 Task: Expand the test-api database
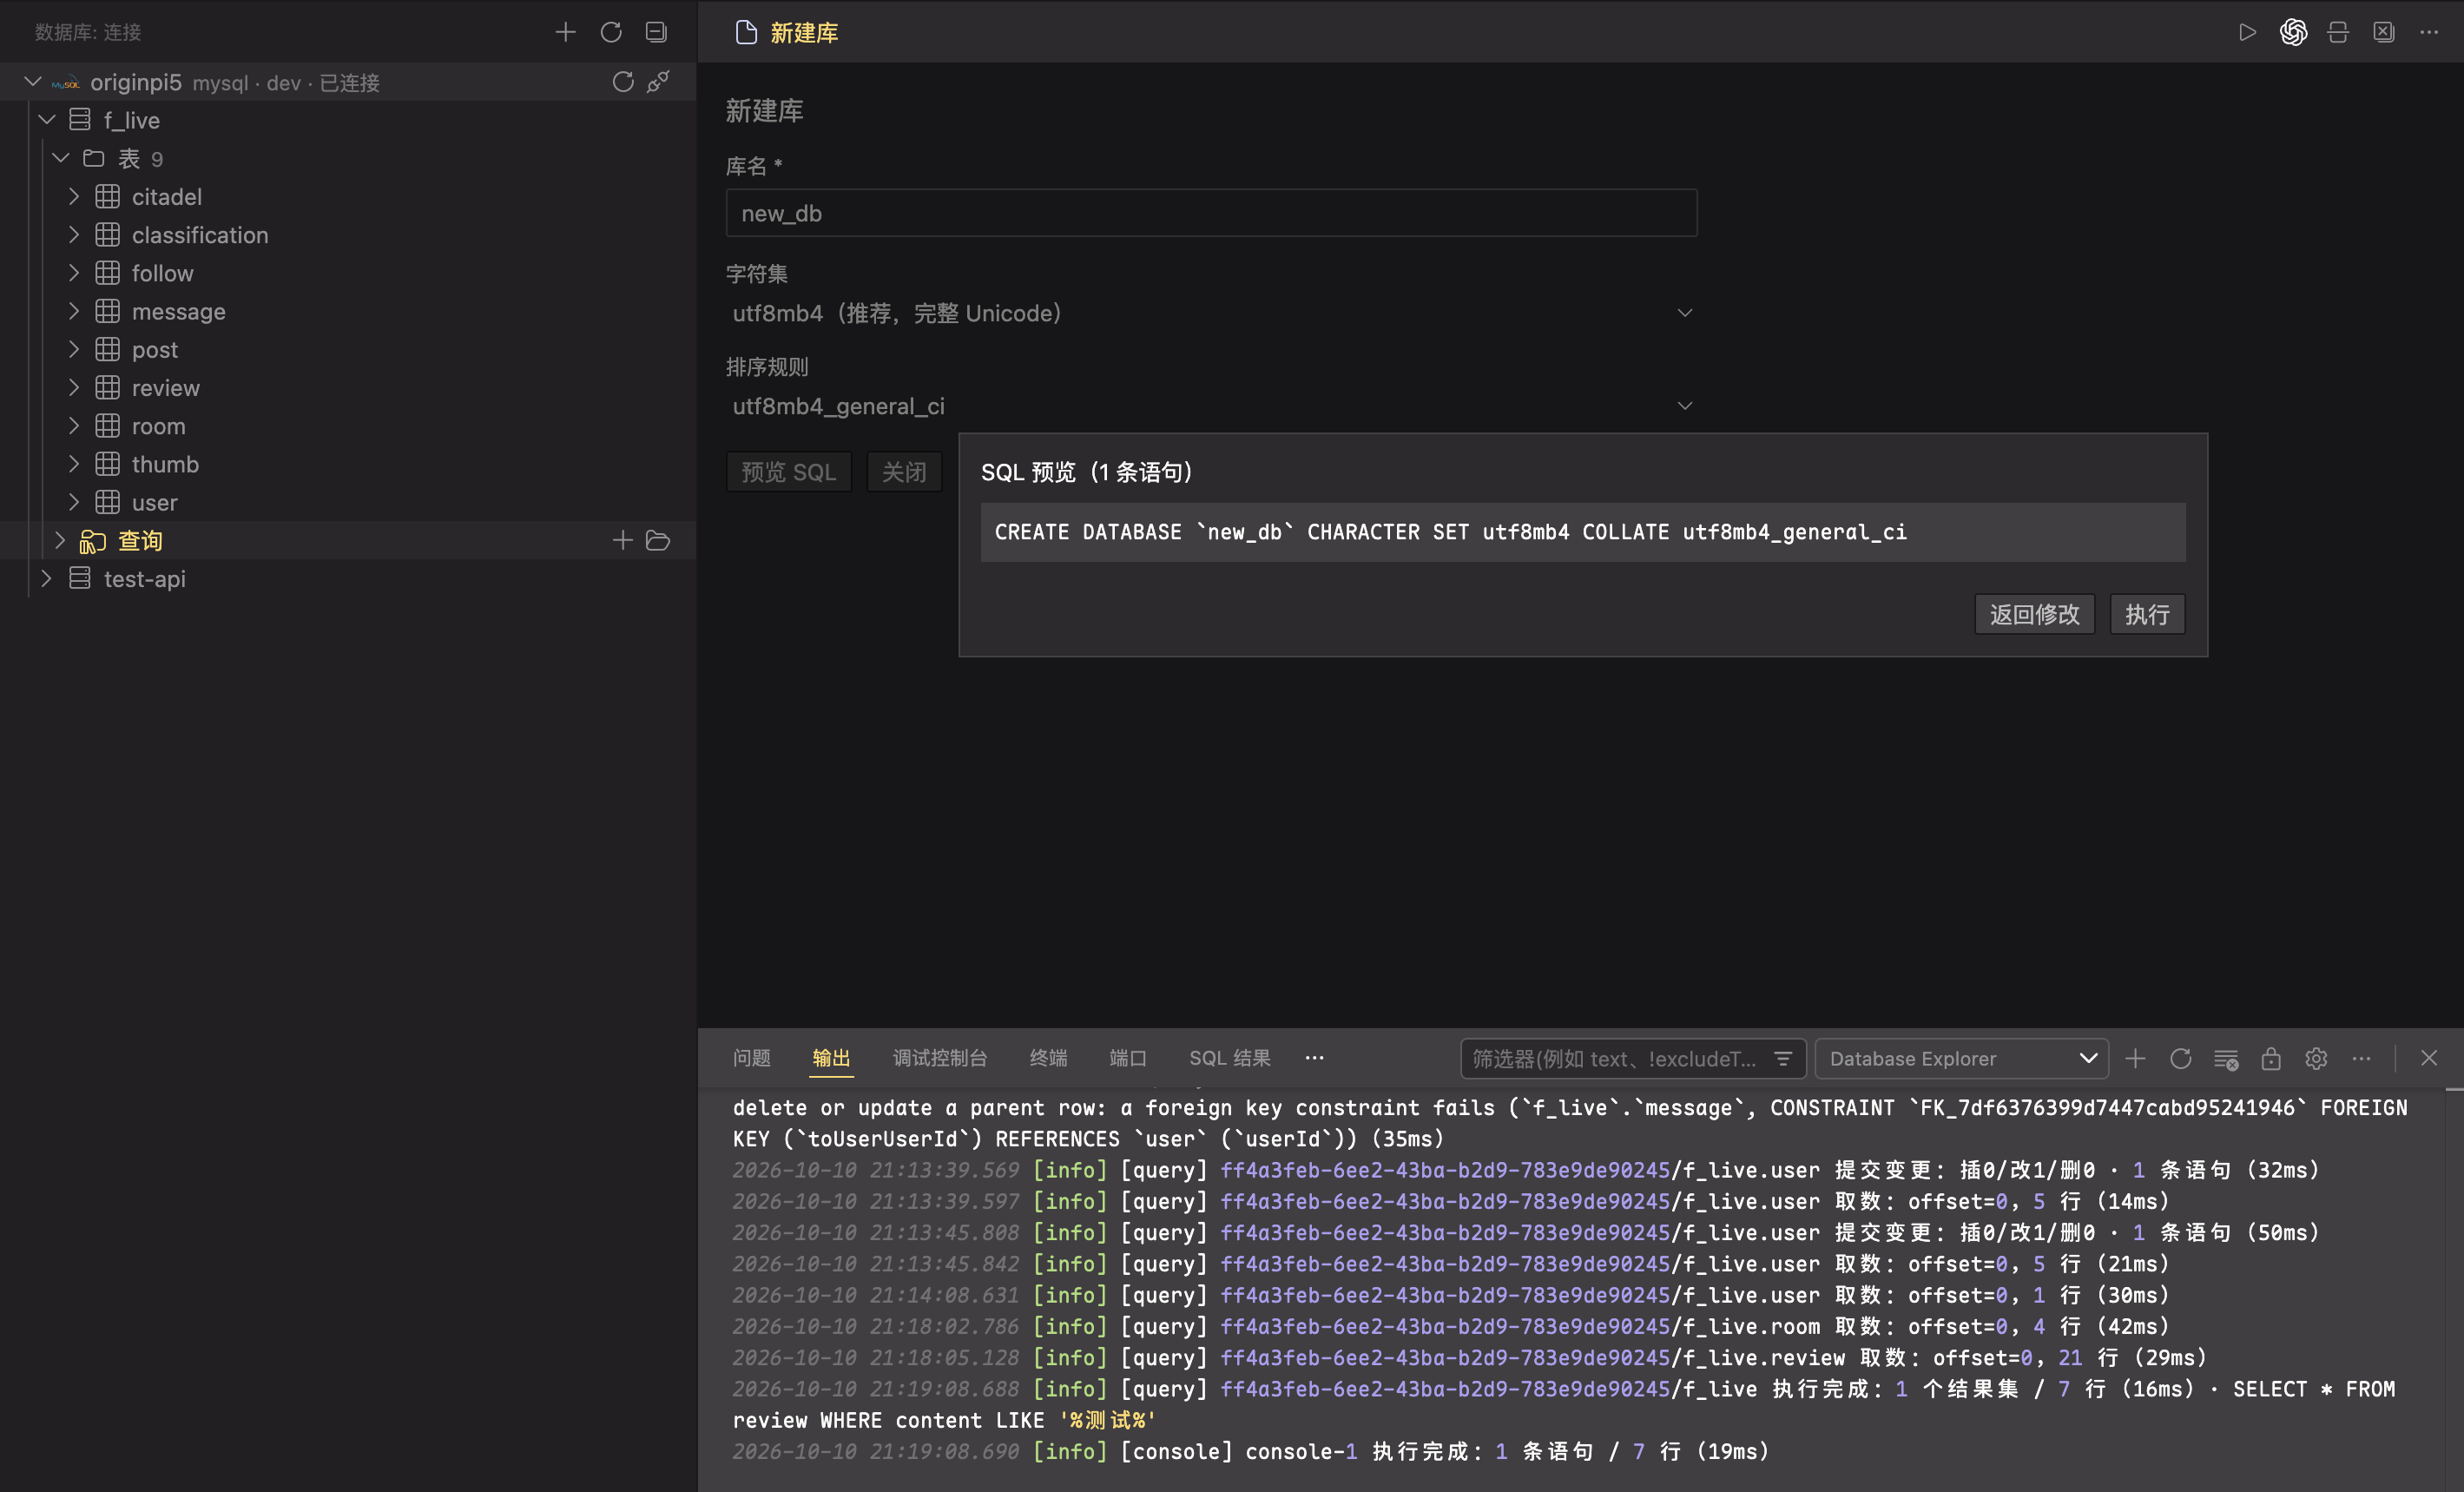tap(46, 579)
